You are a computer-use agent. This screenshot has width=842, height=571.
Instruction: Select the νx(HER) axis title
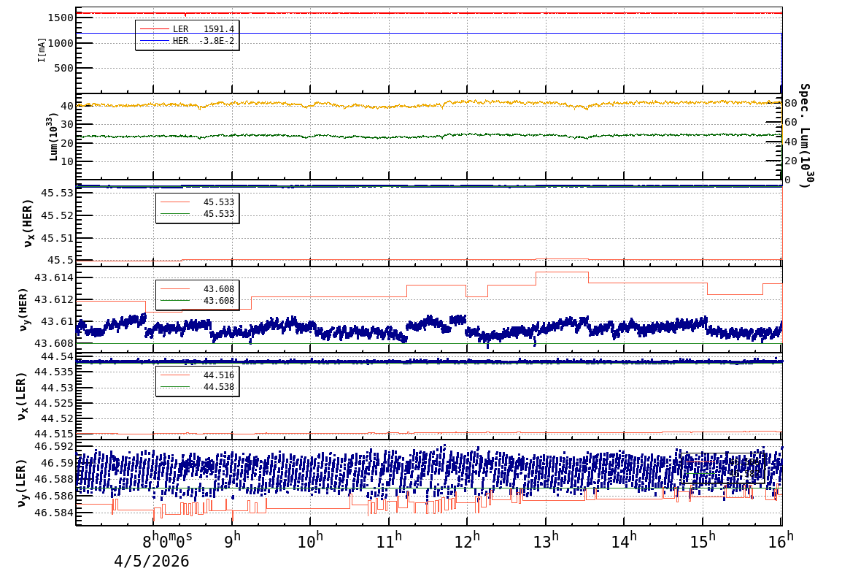click(x=29, y=223)
